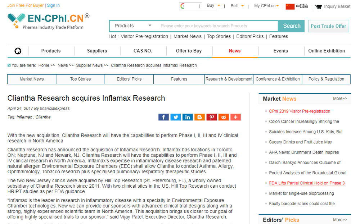
Task: Open the My CPhI.cn dropdown
Action: coord(266,6)
